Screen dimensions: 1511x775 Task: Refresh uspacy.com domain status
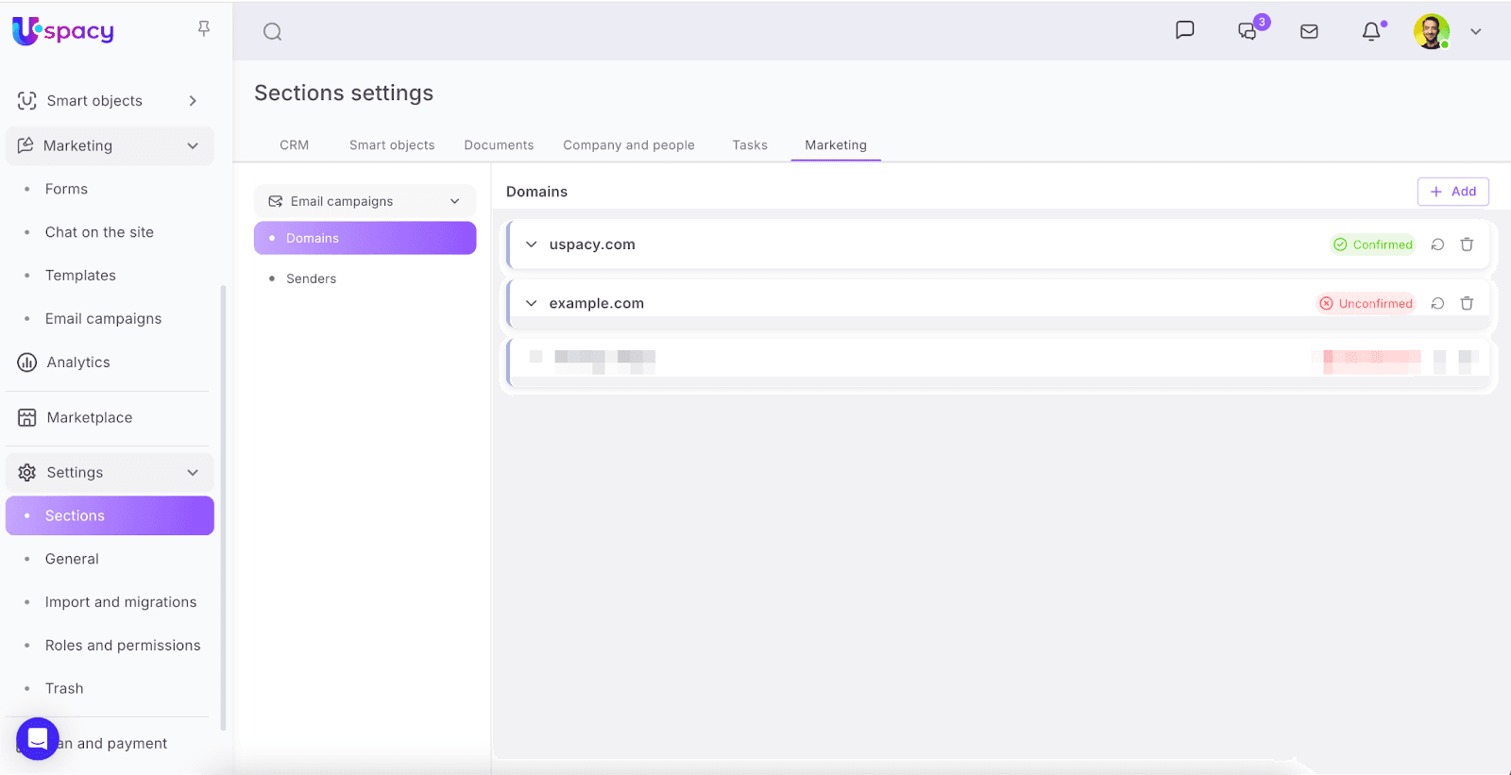[1437, 244]
